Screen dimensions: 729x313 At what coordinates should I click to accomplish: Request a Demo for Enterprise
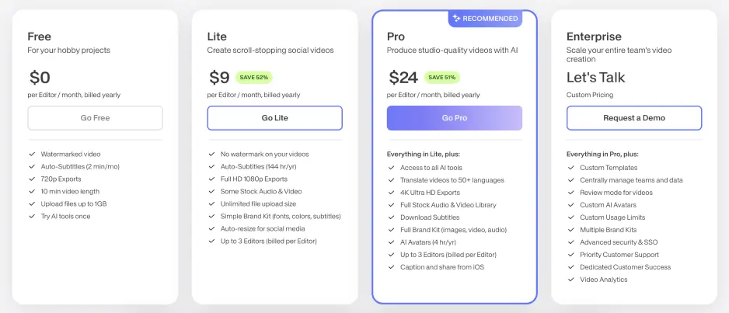click(x=634, y=118)
